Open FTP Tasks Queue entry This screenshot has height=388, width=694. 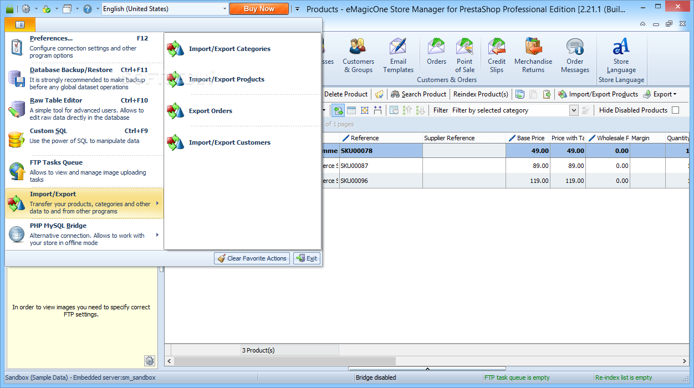pos(84,171)
